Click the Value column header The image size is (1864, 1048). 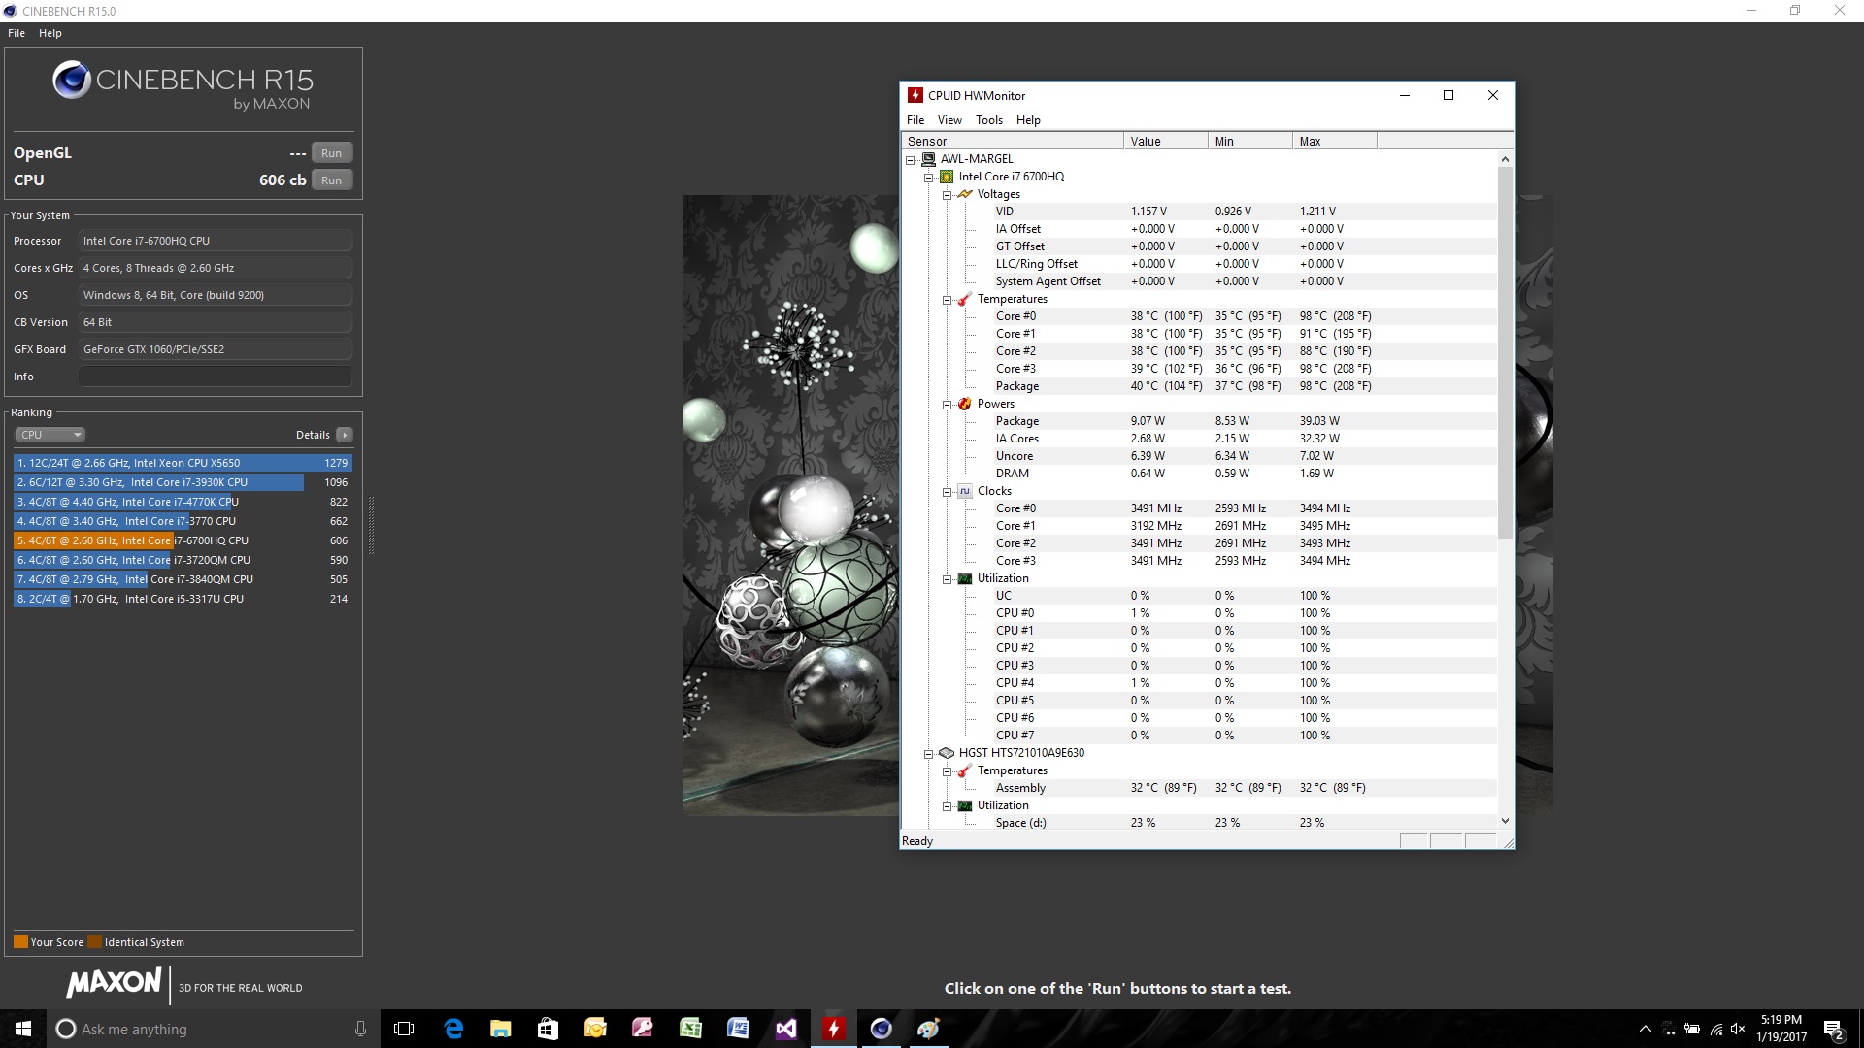pos(1166,141)
